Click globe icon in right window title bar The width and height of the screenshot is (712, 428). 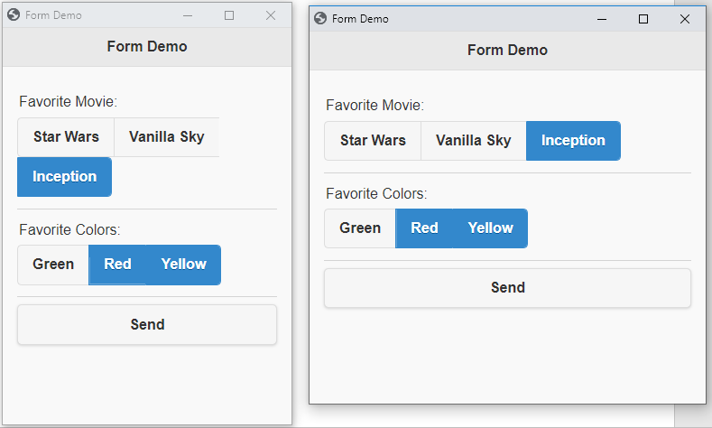click(320, 18)
